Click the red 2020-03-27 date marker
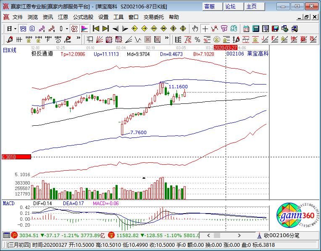Viewport: 321px width, 251px height. [226, 48]
